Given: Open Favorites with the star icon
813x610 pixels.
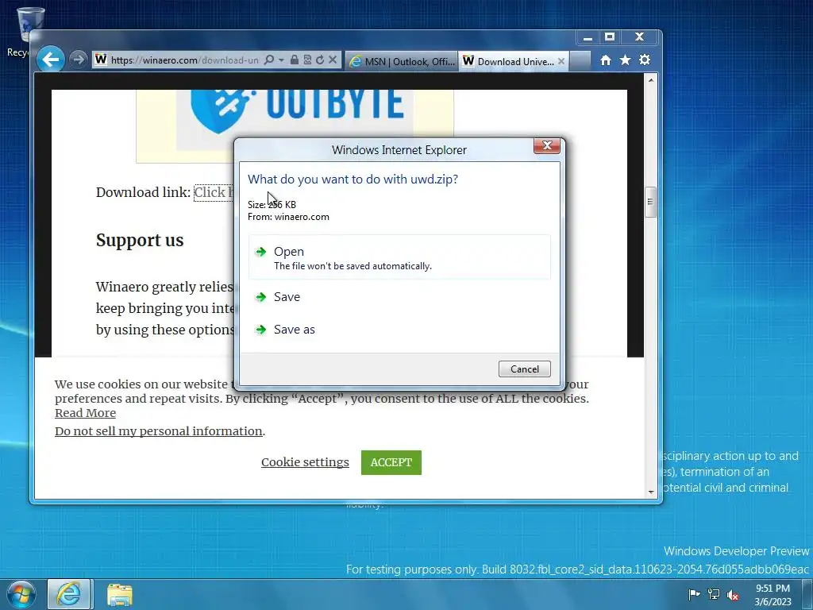Looking at the screenshot, I should click(x=626, y=60).
